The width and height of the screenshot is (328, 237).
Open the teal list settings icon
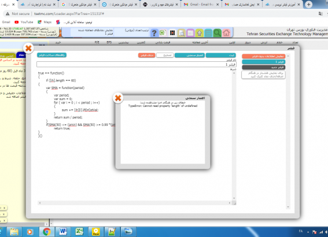tap(208, 33)
